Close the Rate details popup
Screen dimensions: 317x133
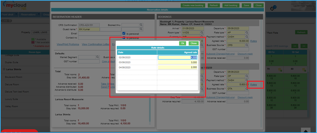click(193, 43)
